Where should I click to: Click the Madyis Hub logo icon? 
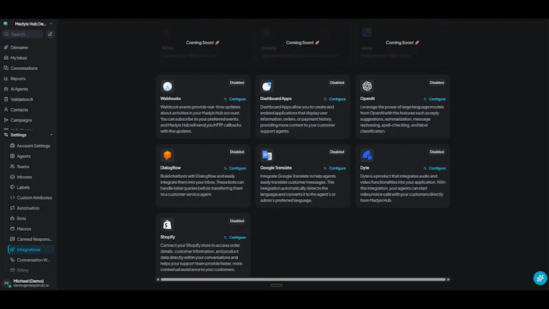[5, 24]
